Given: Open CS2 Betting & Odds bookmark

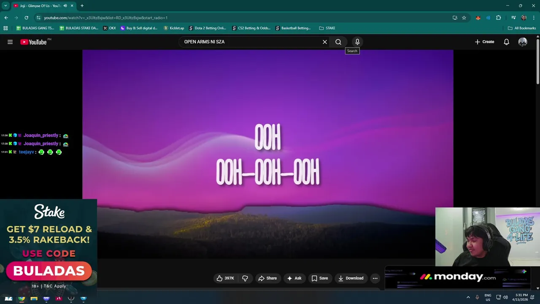Looking at the screenshot, I should (251, 28).
